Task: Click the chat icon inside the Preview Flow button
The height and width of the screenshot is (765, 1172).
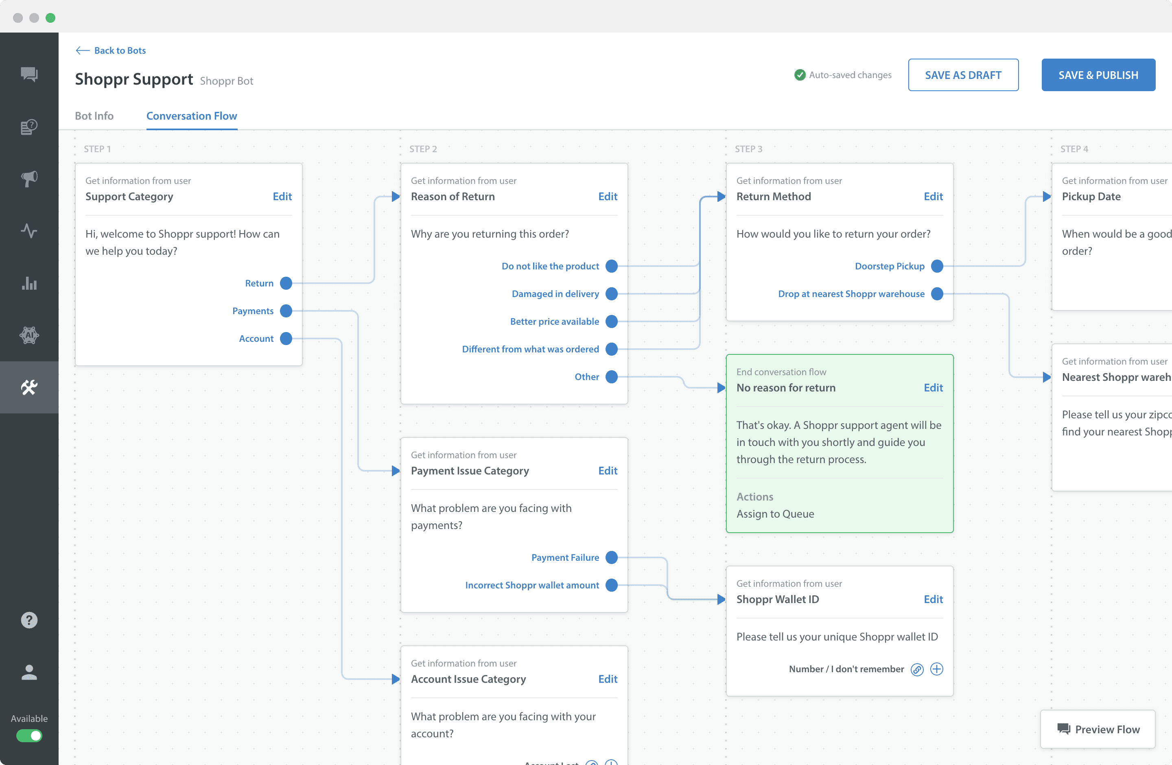Action: 1063,729
